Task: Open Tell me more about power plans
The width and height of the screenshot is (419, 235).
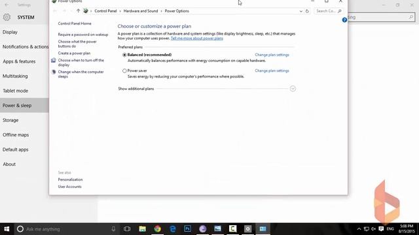Action: tap(196, 39)
